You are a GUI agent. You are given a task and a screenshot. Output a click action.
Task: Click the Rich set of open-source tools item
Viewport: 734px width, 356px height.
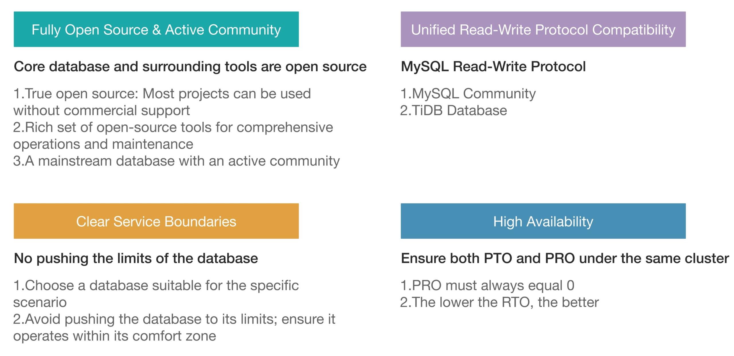[173, 127]
